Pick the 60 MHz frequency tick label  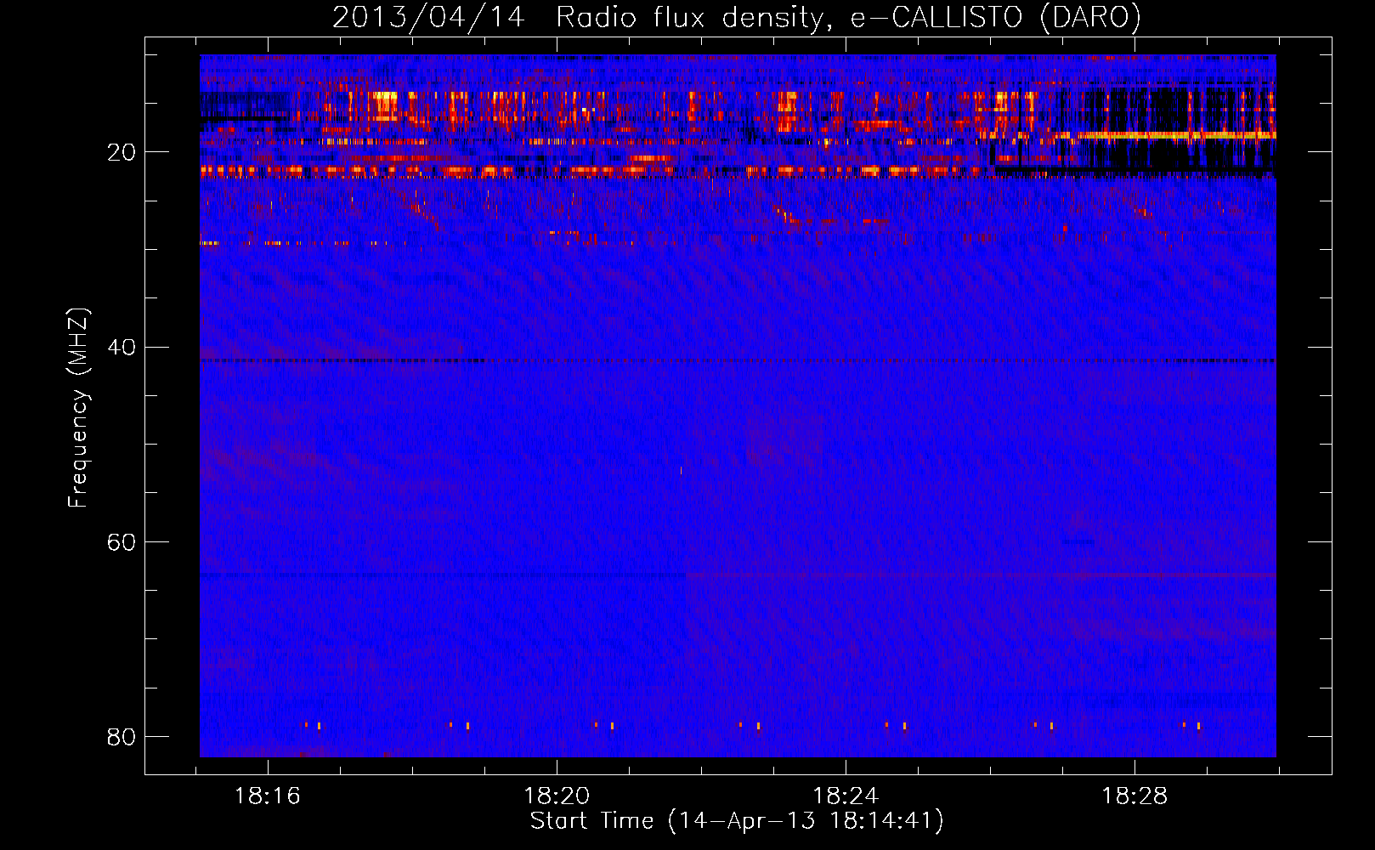122,541
